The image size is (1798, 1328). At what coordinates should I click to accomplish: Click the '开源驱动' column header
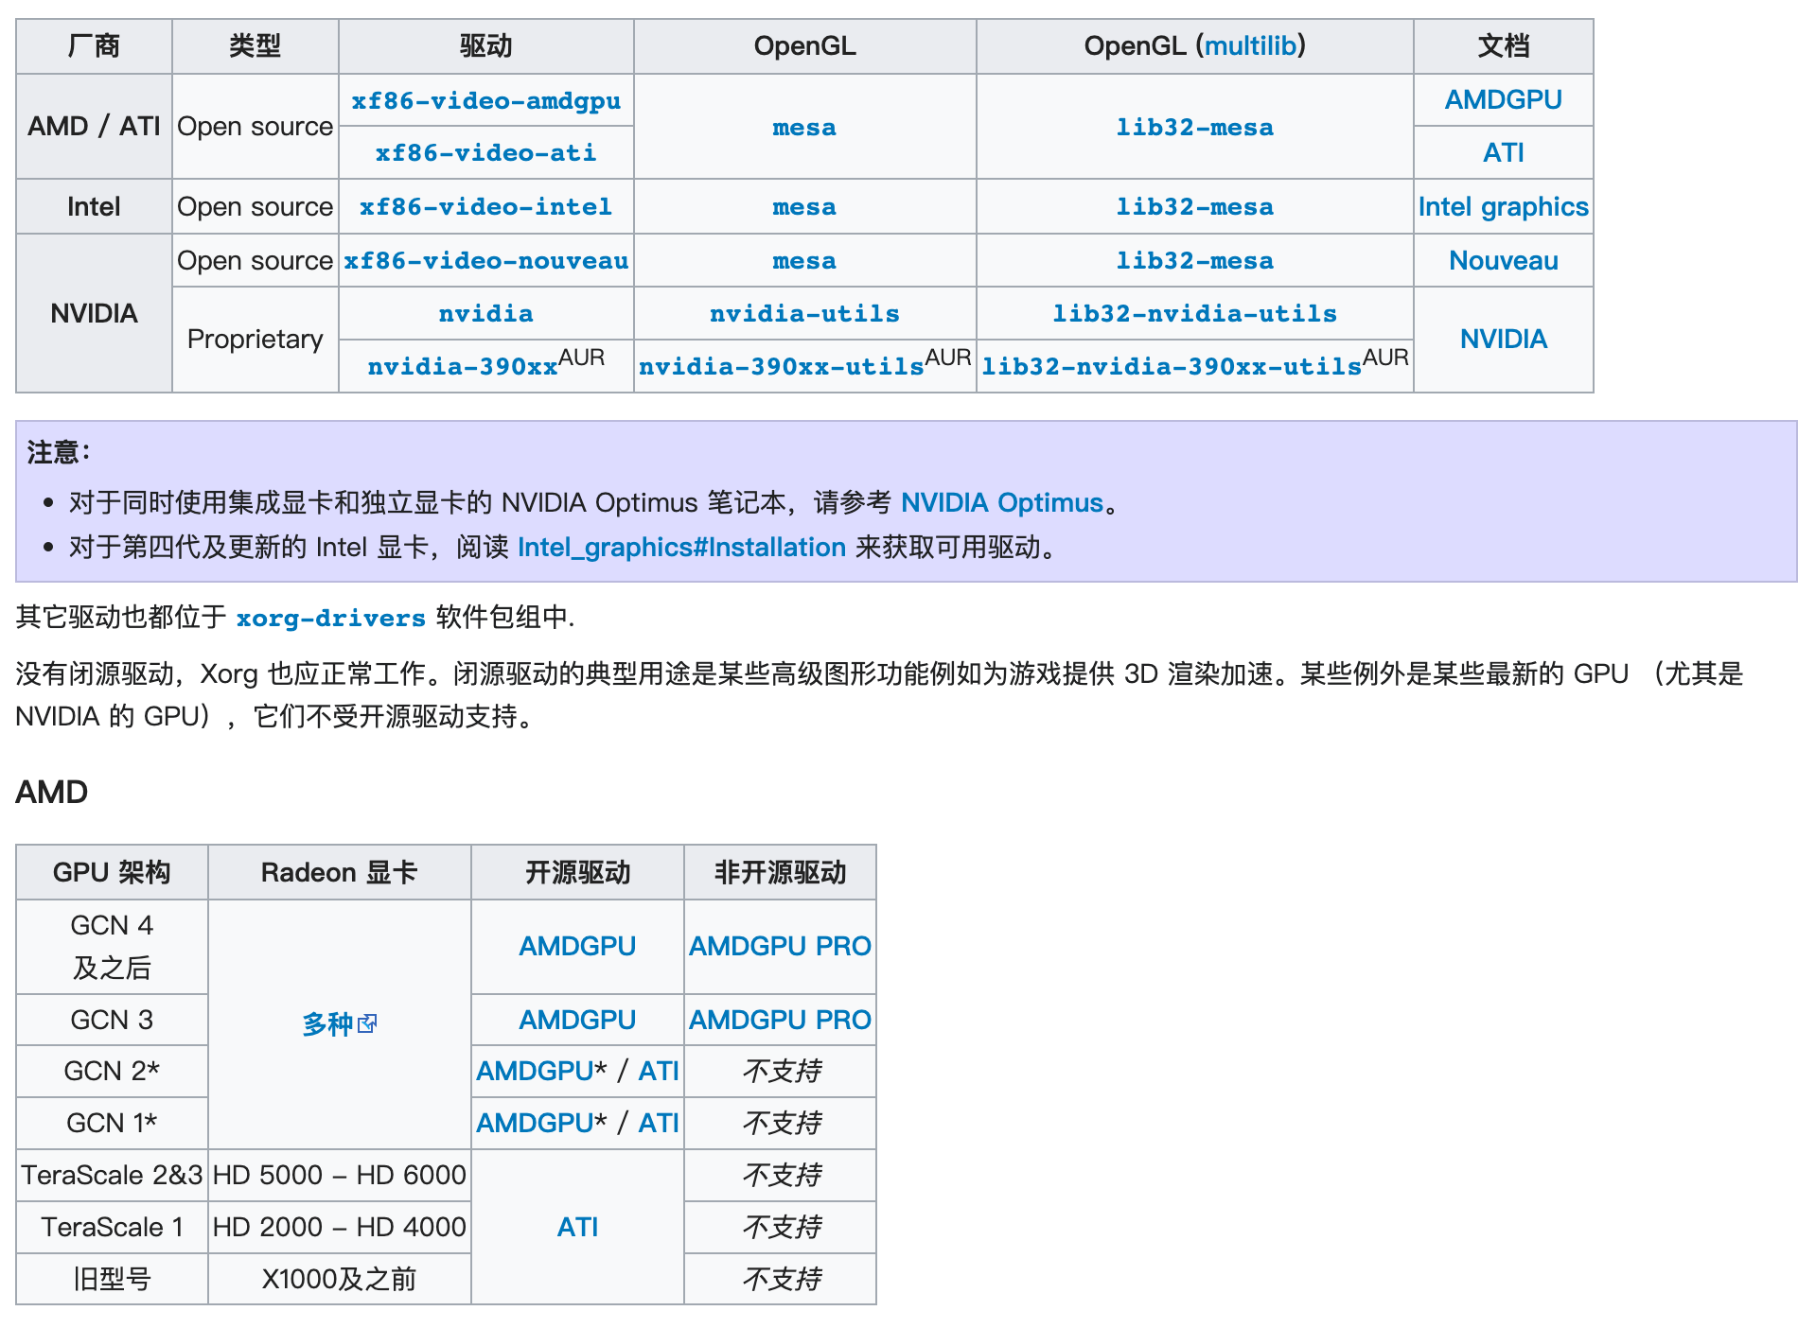tap(577, 872)
